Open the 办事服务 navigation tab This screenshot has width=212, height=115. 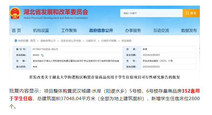(133, 30)
